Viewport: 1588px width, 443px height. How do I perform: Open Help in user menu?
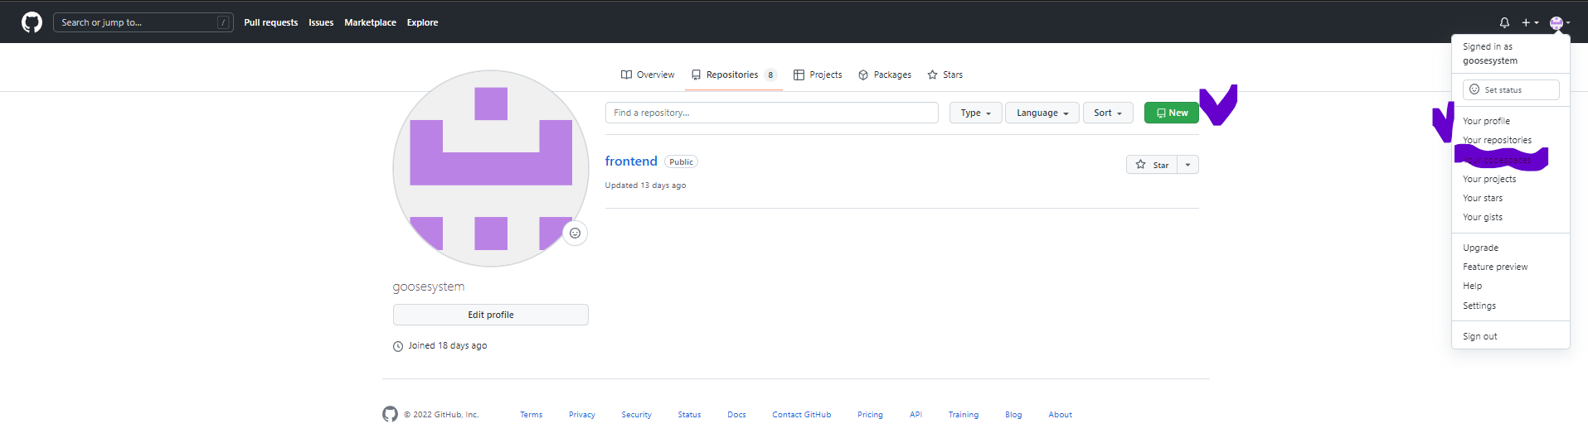(x=1472, y=286)
